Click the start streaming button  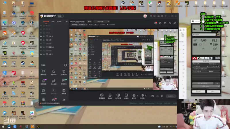coord(171,96)
